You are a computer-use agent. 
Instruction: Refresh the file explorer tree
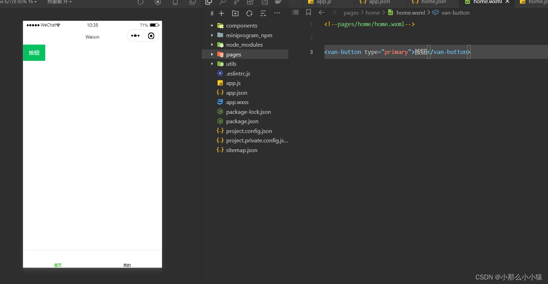(x=249, y=13)
